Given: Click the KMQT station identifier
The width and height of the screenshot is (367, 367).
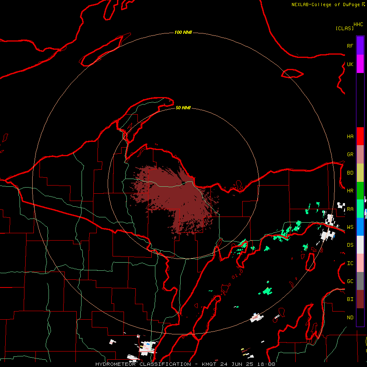Looking at the screenshot, I should click(x=209, y=364).
